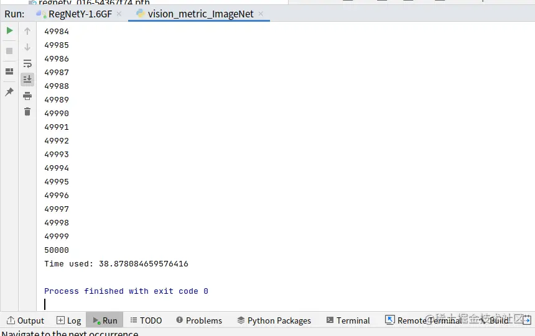The height and width of the screenshot is (336, 535).
Task: Clear all console output with trash icon
Action: (27, 111)
